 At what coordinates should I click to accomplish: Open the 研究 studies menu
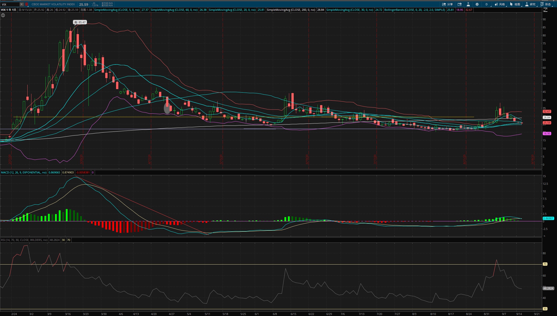point(530,4)
